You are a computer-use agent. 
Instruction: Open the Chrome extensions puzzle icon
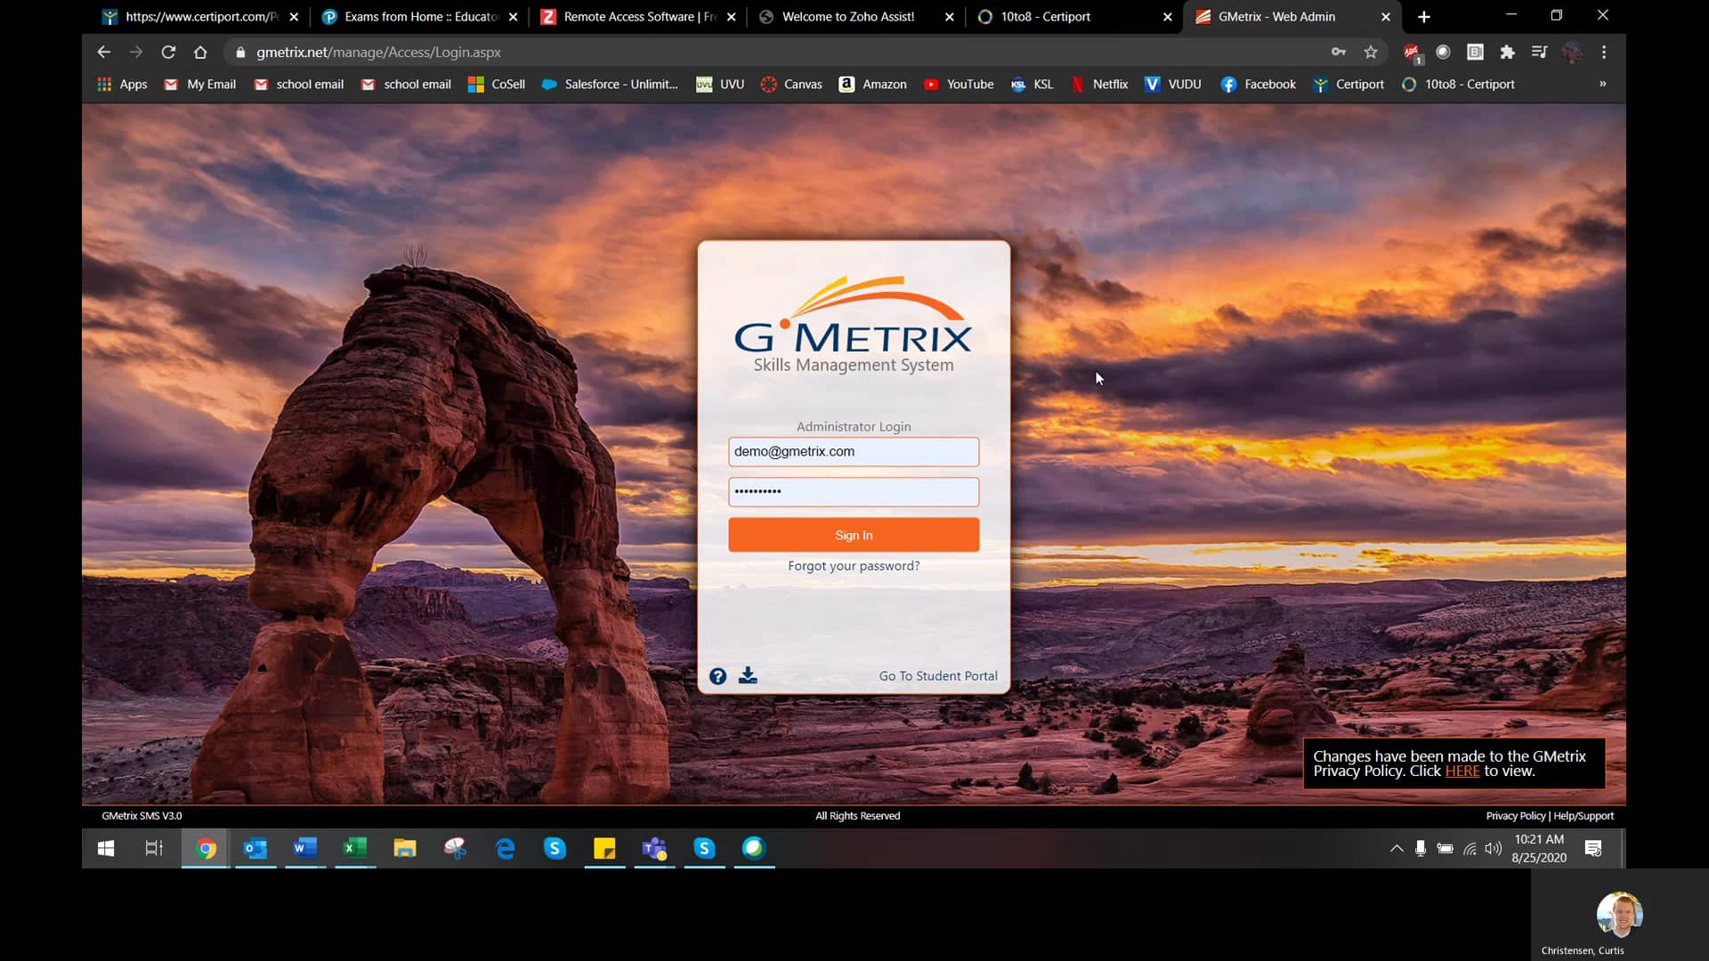(1507, 52)
